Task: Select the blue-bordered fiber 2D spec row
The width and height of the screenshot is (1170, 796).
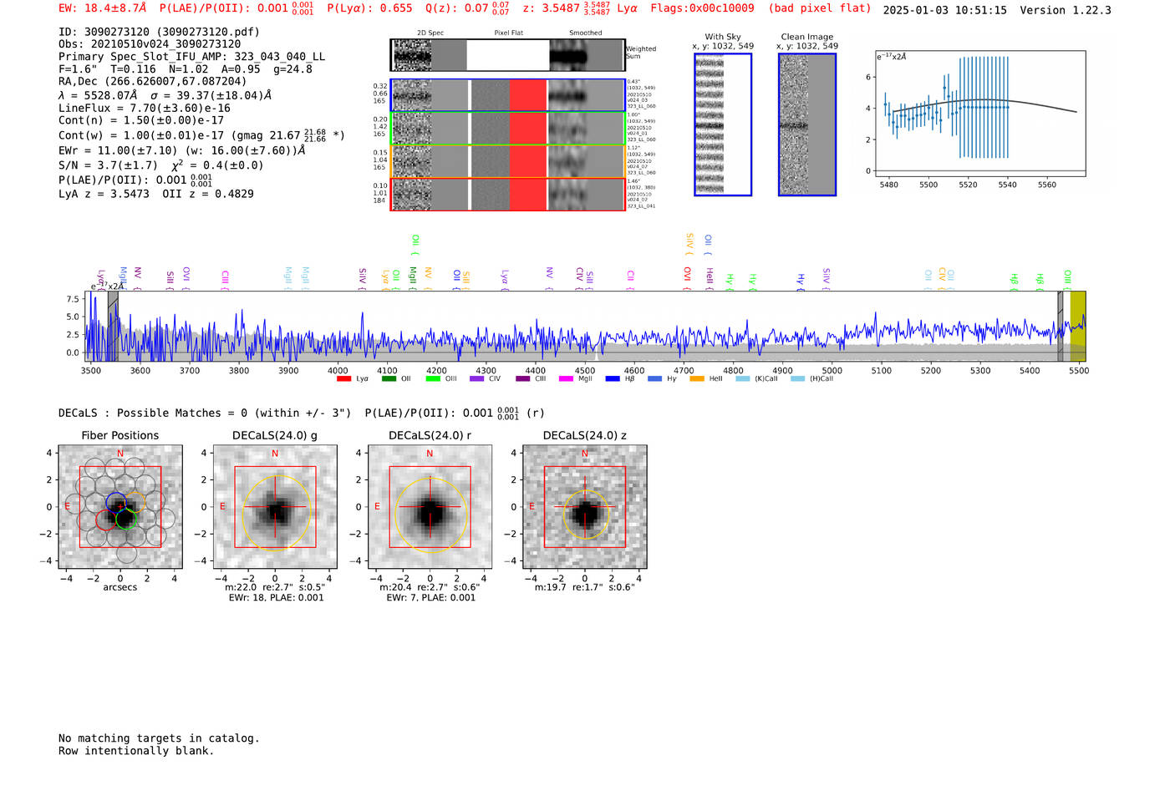Action: click(507, 95)
